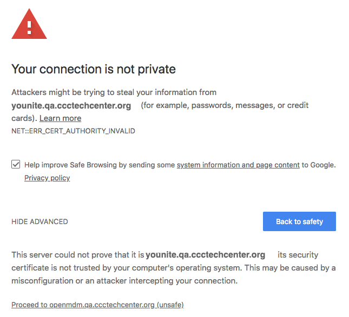Click the "(for example, passwords, messages, or credit" text
The image size is (349, 317).
click(225, 105)
